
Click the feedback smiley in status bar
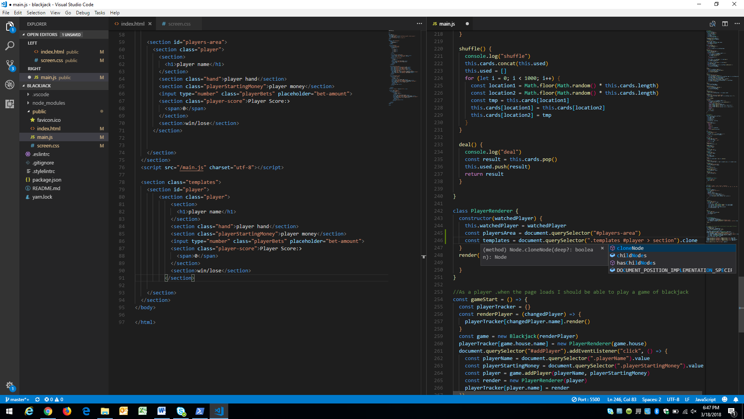point(725,399)
